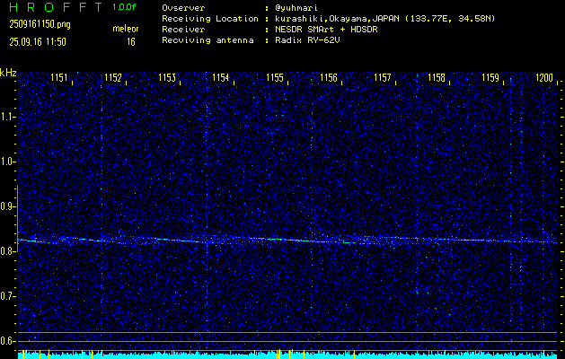This screenshot has width=565, height=359.
Task: Click the Ovserver field label
Action: pos(183,8)
